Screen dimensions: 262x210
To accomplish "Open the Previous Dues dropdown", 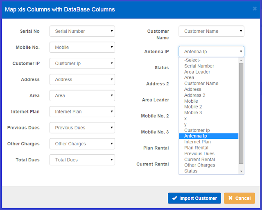I will [82, 128].
